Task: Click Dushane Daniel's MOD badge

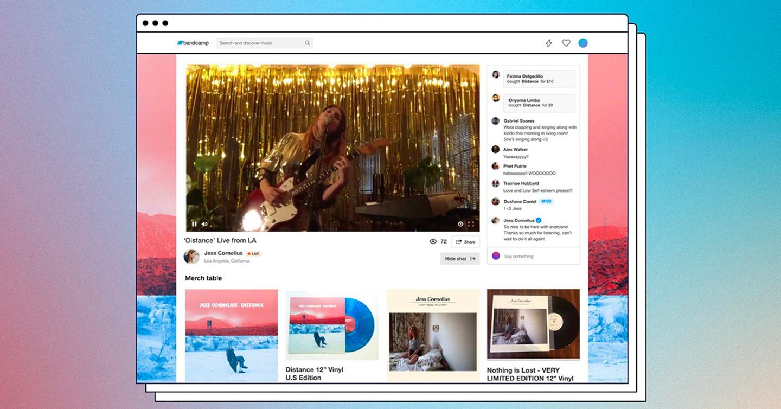Action: tap(546, 201)
